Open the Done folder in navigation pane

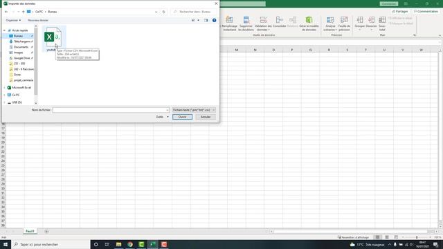pyautogui.click(x=17, y=75)
